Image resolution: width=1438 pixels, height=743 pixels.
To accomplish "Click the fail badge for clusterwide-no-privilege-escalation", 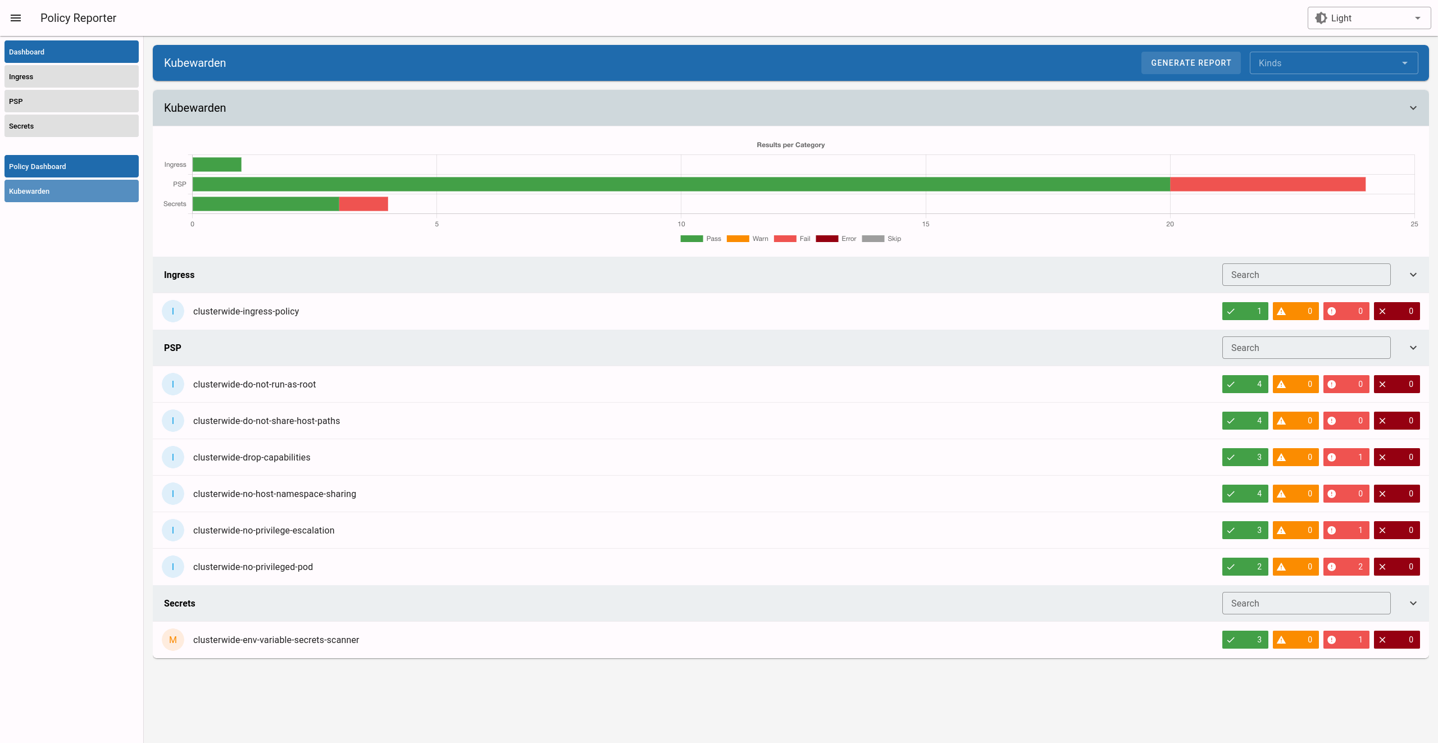I will pyautogui.click(x=1346, y=530).
